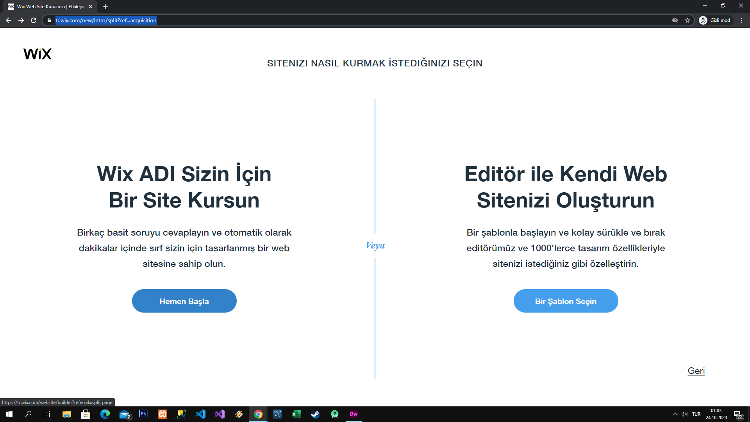The height and width of the screenshot is (422, 750).
Task: Open Dreamweaver from the taskbar
Action: click(x=354, y=414)
